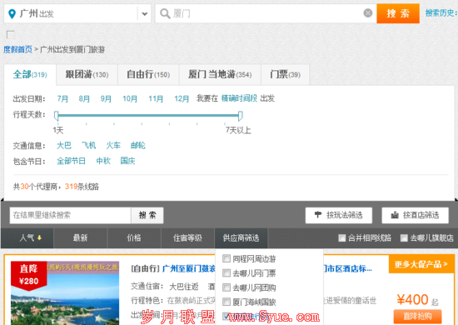Switch to the 自由行(150) tab
Screen dimensions: 458x325
coord(148,74)
